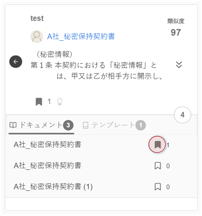
Task: Select the bookmarked A社_秘密保持契約書 list entry
Action: (47, 144)
